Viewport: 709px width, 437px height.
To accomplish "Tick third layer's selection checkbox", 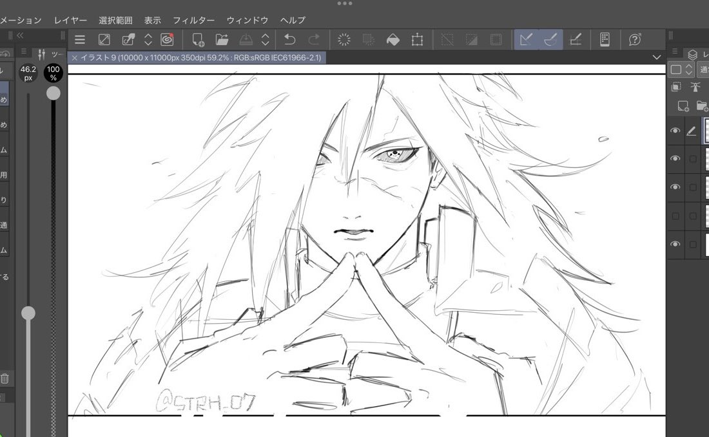I will tap(692, 187).
